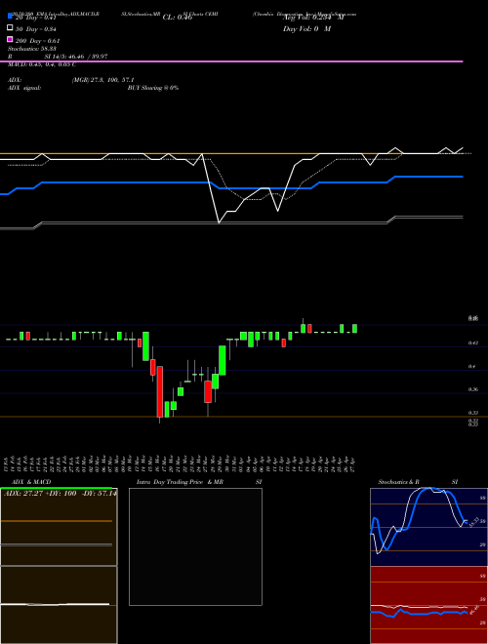Select the Stochastics: 58.33 reading
This screenshot has width=488, height=644.
tap(32, 49)
